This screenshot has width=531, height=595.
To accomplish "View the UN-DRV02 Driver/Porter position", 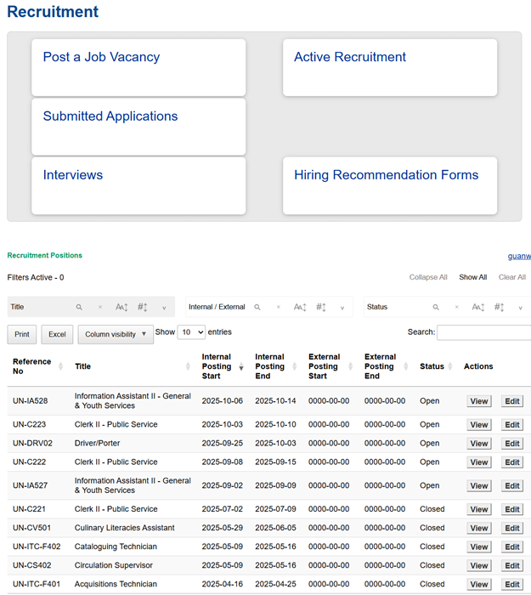I will [x=479, y=444].
